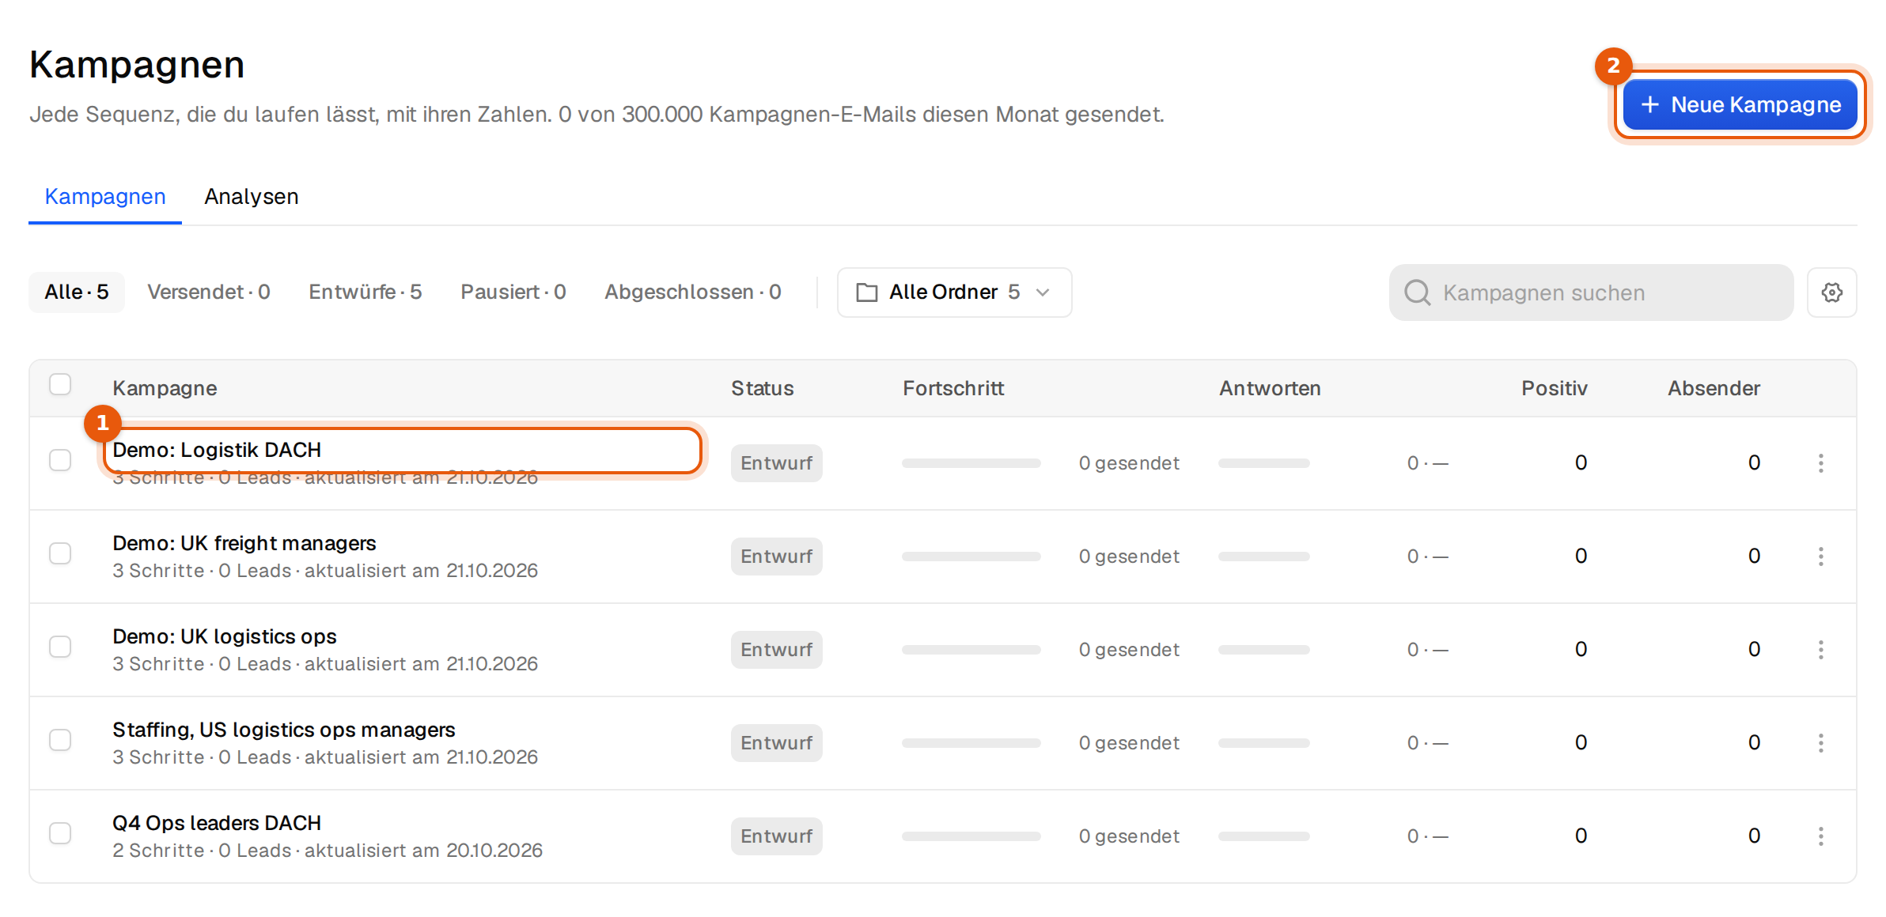Click '0 gesendet' in the Demo: UK logistics ops row
The image size is (1886, 917).
(1129, 650)
